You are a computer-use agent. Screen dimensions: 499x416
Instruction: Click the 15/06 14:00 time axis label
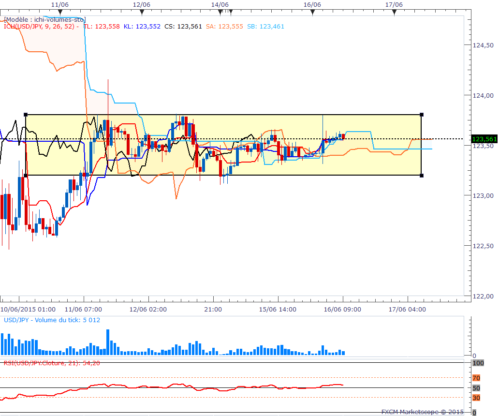coord(277,309)
